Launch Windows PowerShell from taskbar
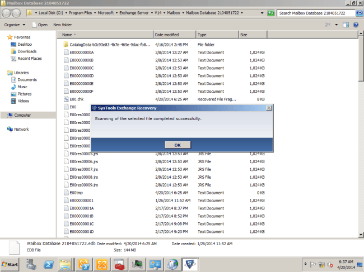 click(49, 264)
